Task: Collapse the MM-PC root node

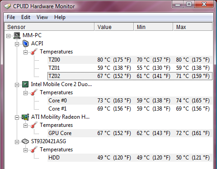Action: 9,36
